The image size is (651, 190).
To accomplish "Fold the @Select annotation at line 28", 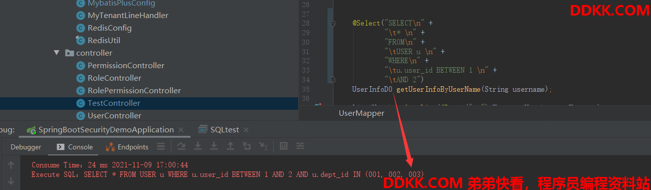I will pos(333,24).
